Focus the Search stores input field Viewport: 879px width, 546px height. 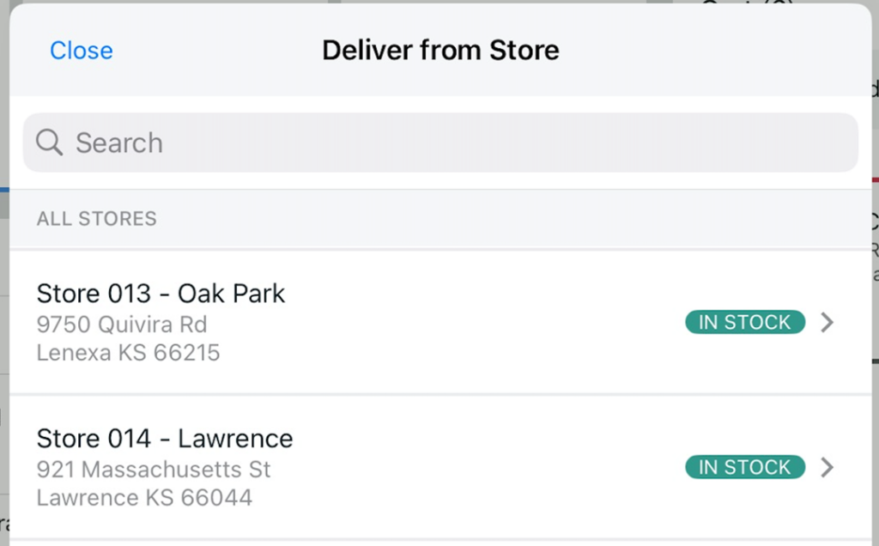tap(440, 143)
